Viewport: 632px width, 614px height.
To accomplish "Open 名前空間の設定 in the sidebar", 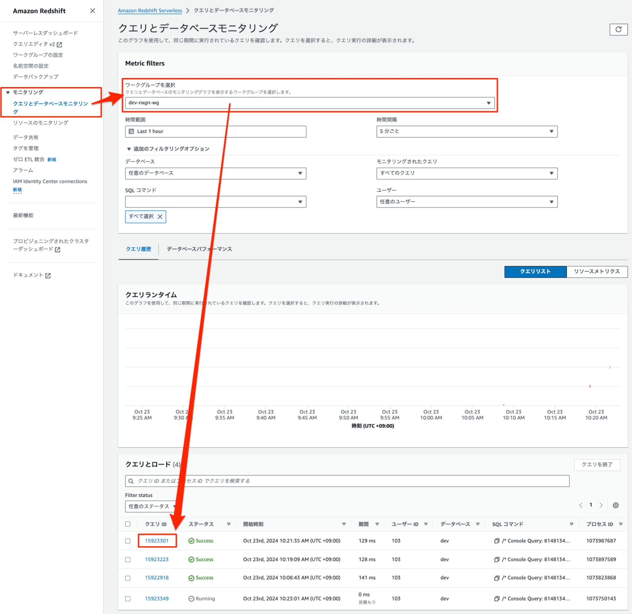I will point(31,66).
